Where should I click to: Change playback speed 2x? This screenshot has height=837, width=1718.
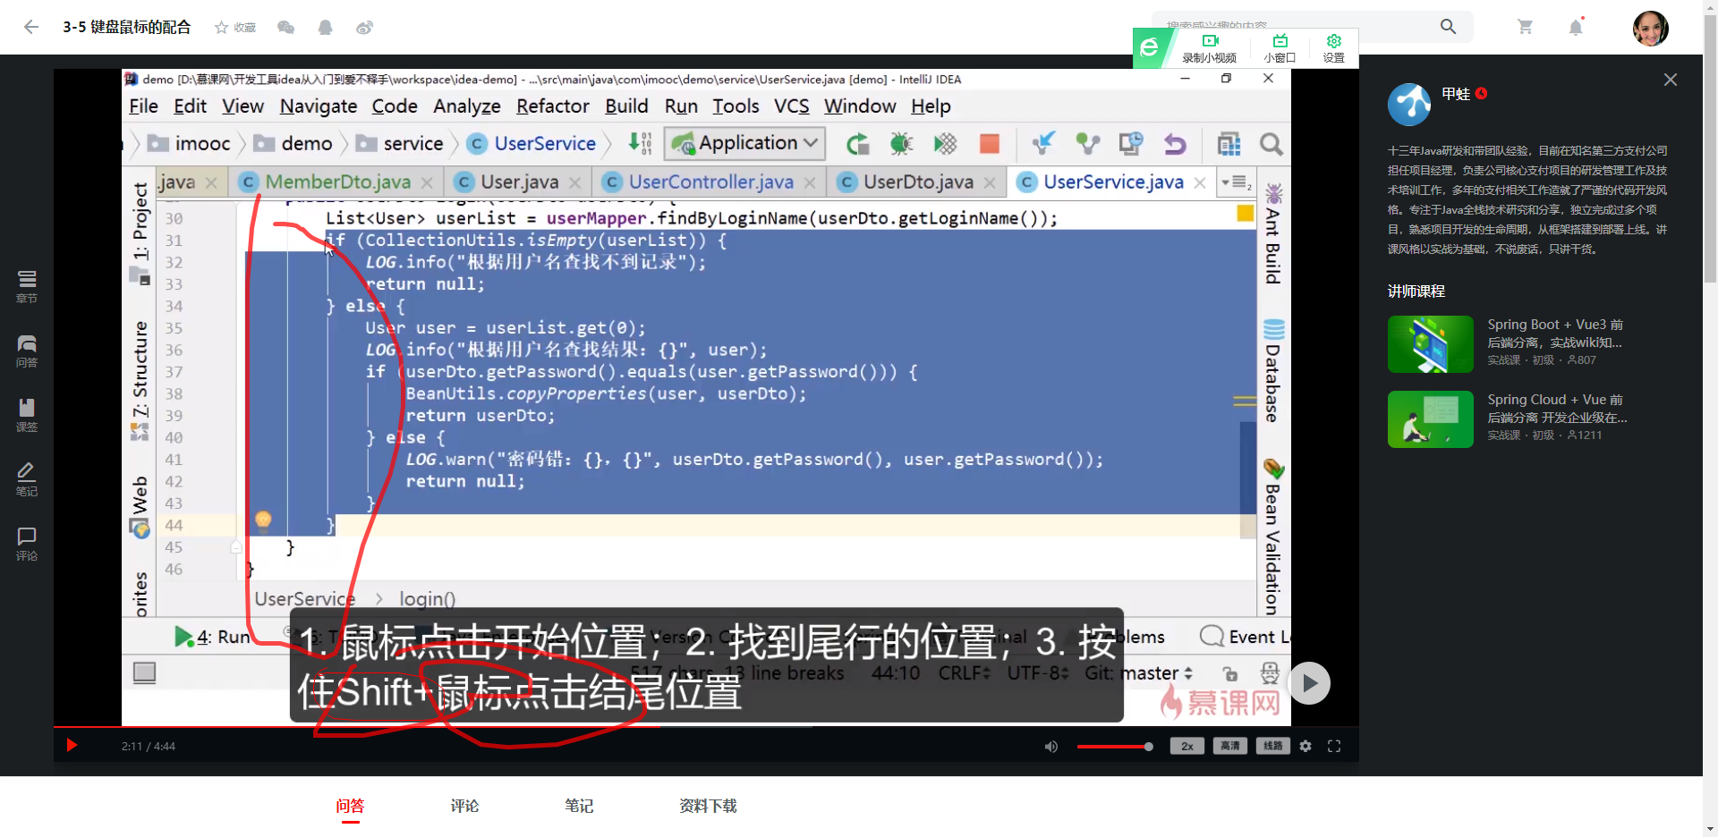pyautogui.click(x=1187, y=746)
